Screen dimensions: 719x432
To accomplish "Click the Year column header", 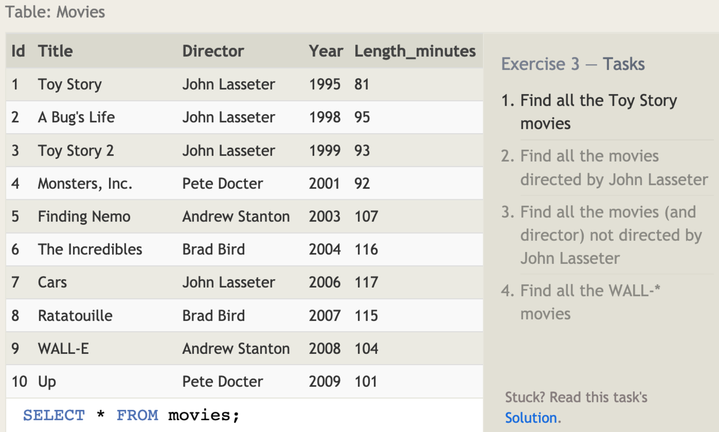I will coord(326,51).
